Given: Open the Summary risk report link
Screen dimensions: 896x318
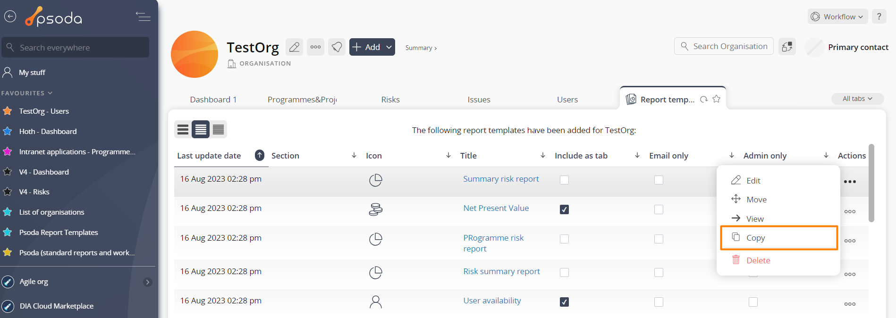Looking at the screenshot, I should 501,179.
